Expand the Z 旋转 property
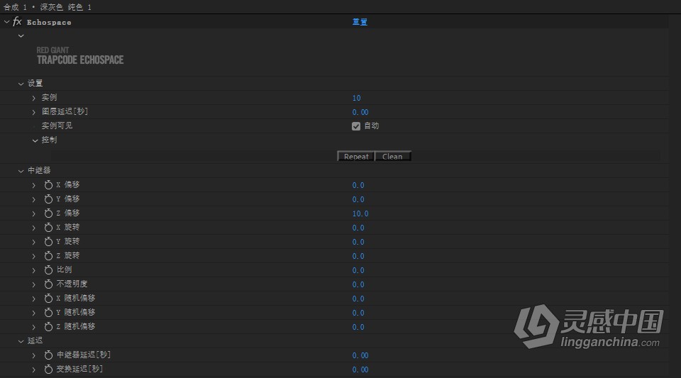 [34, 256]
